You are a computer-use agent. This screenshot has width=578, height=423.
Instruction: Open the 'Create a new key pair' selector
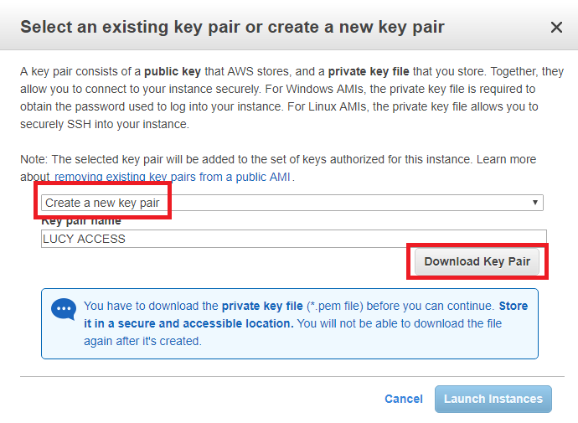pyautogui.click(x=292, y=203)
